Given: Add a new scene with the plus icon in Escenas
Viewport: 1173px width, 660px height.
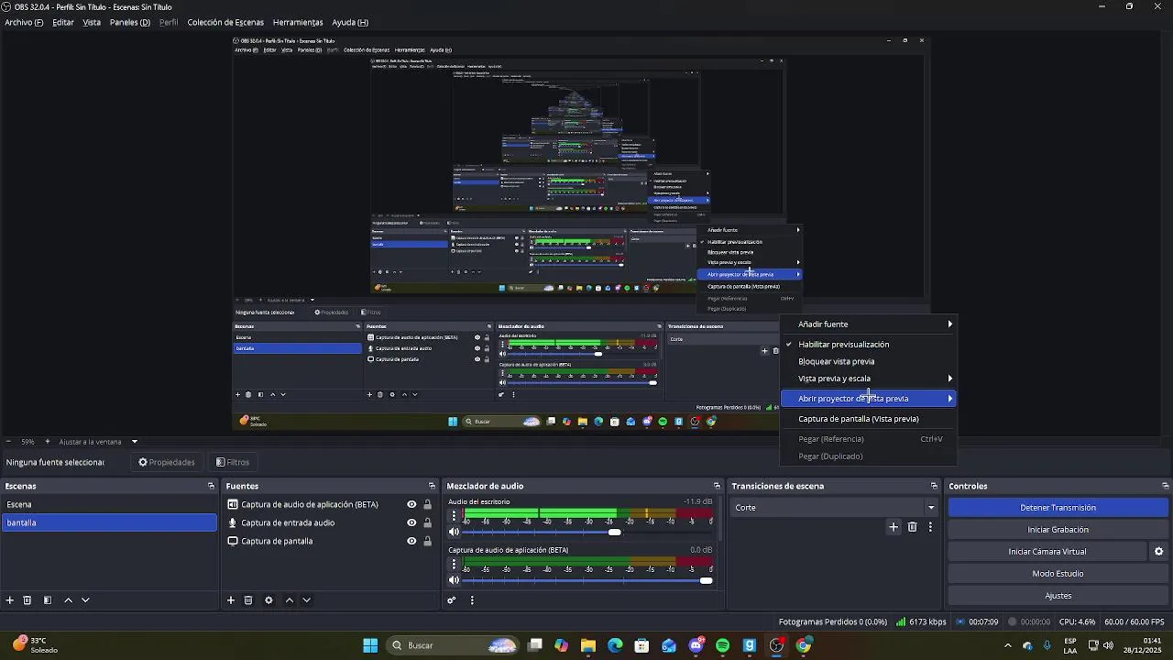Looking at the screenshot, I should click(10, 600).
